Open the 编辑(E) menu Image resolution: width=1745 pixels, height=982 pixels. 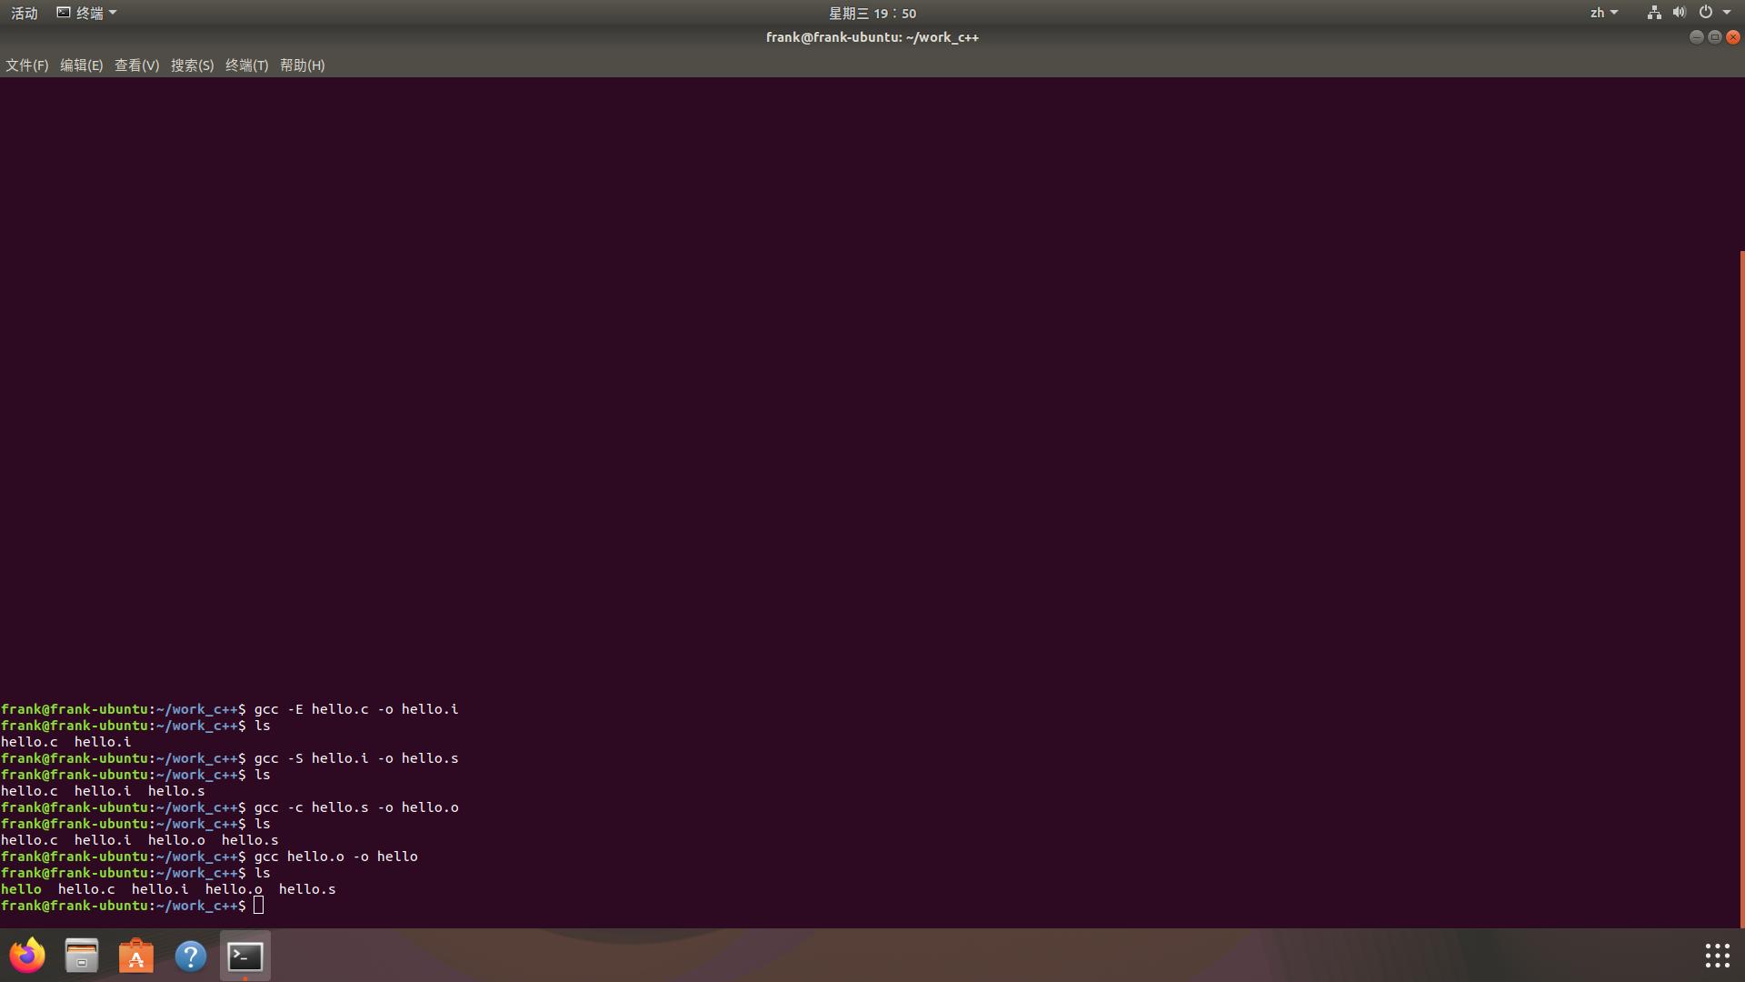point(82,65)
